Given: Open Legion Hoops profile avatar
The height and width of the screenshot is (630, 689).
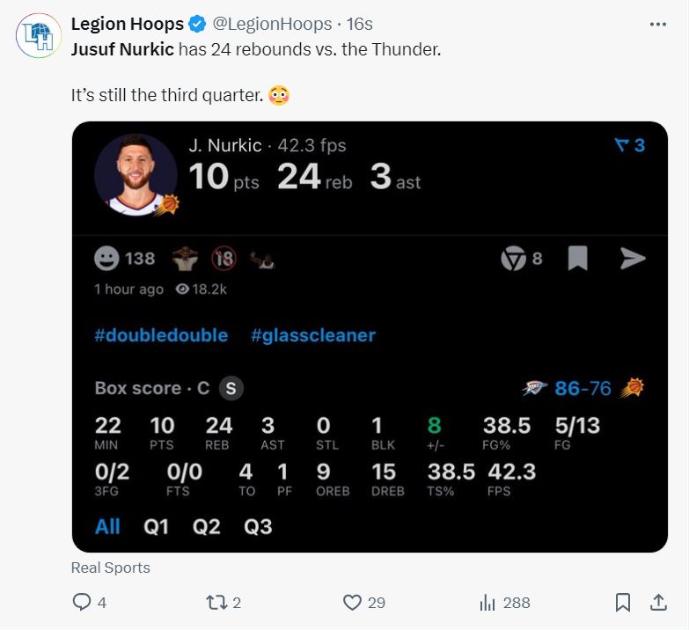Looking at the screenshot, I should coord(38,36).
